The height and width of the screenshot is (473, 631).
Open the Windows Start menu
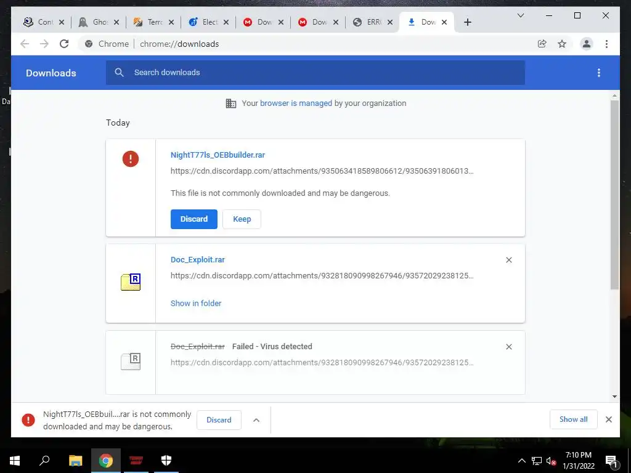15,461
